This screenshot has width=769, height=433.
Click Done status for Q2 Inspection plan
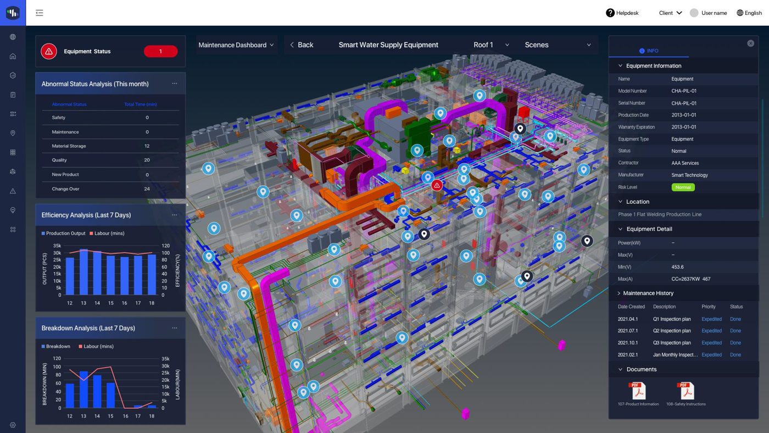point(735,331)
